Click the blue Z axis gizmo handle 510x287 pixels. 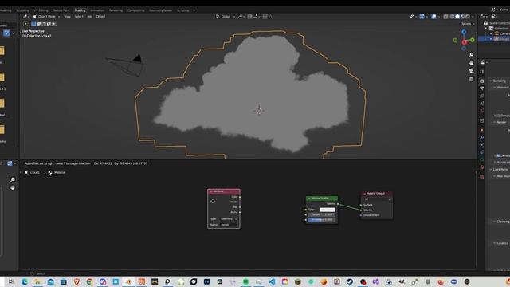pos(464,32)
